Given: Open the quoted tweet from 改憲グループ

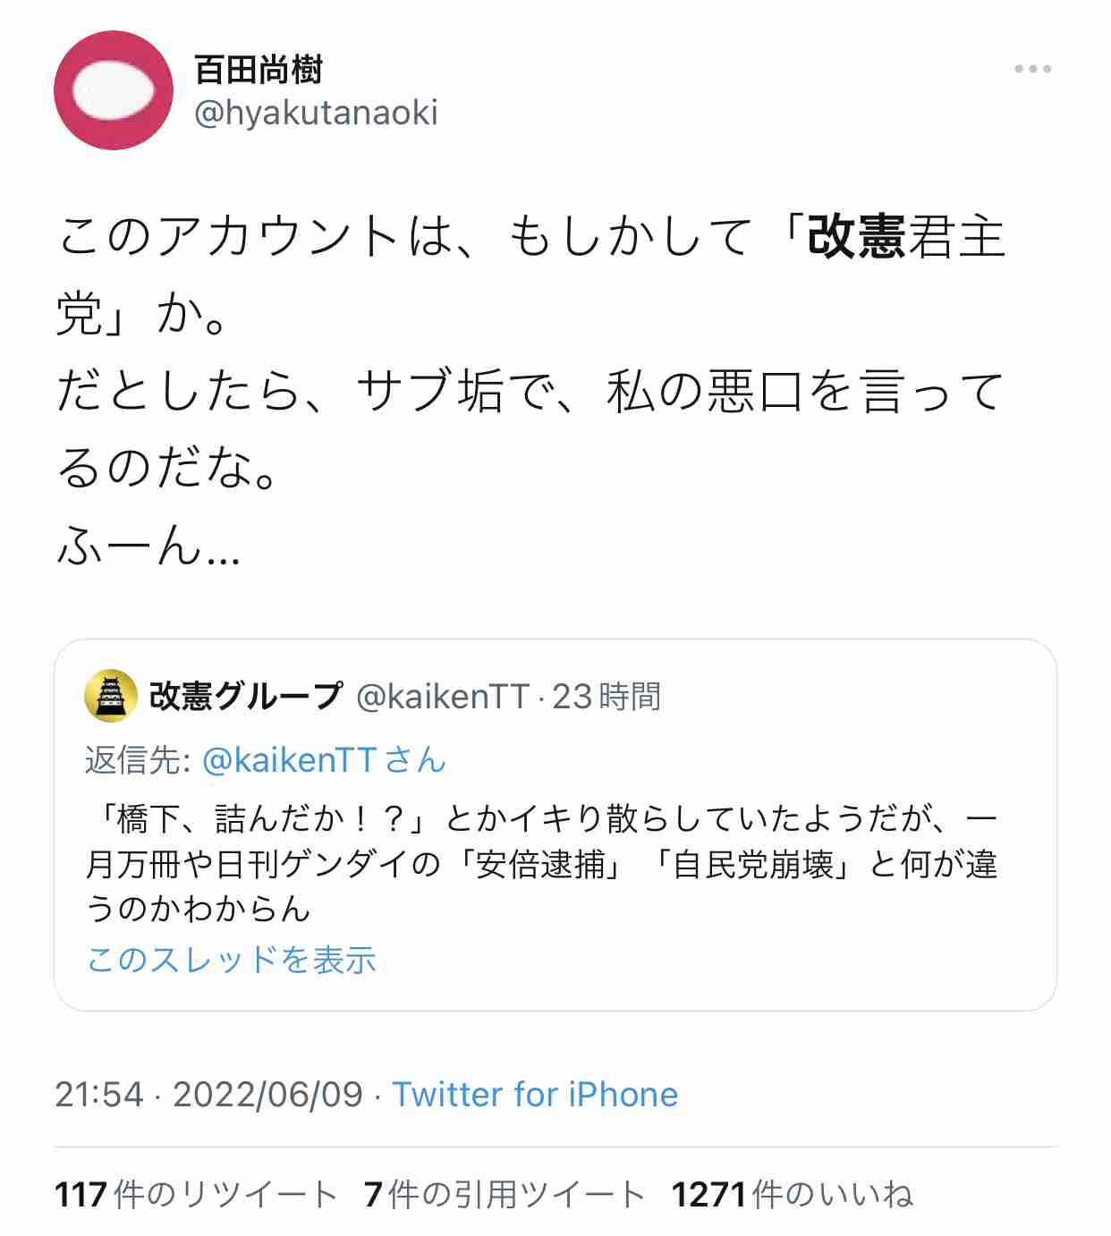Looking at the screenshot, I should tap(555, 823).
